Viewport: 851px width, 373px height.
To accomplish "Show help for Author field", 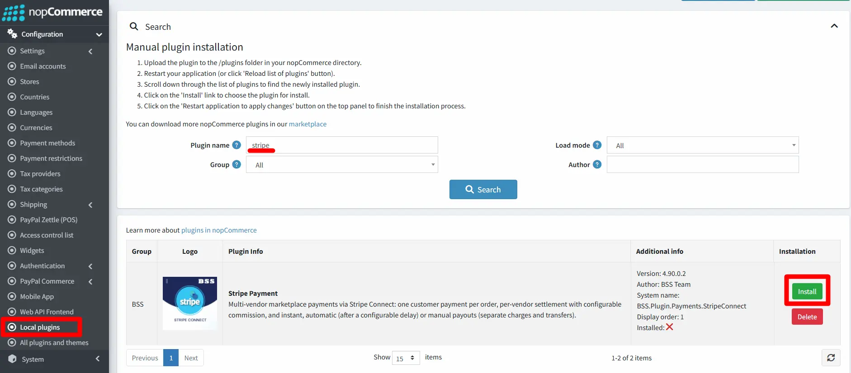I will coord(597,164).
